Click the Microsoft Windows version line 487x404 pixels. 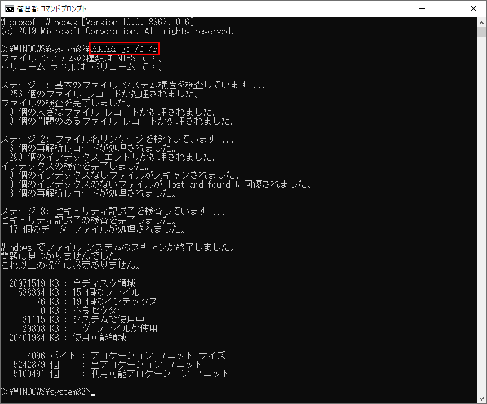click(96, 22)
